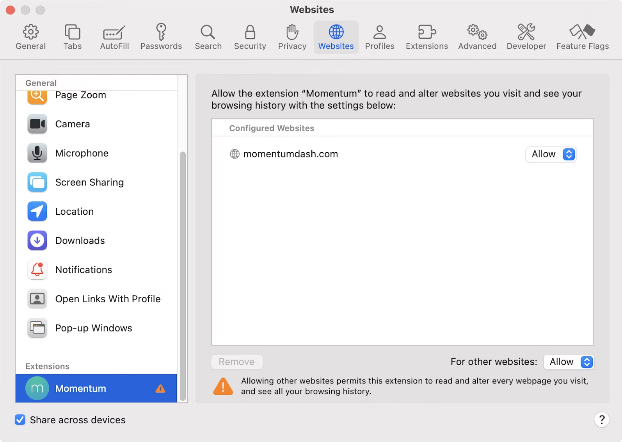Open the Developer tools icon

[526, 32]
